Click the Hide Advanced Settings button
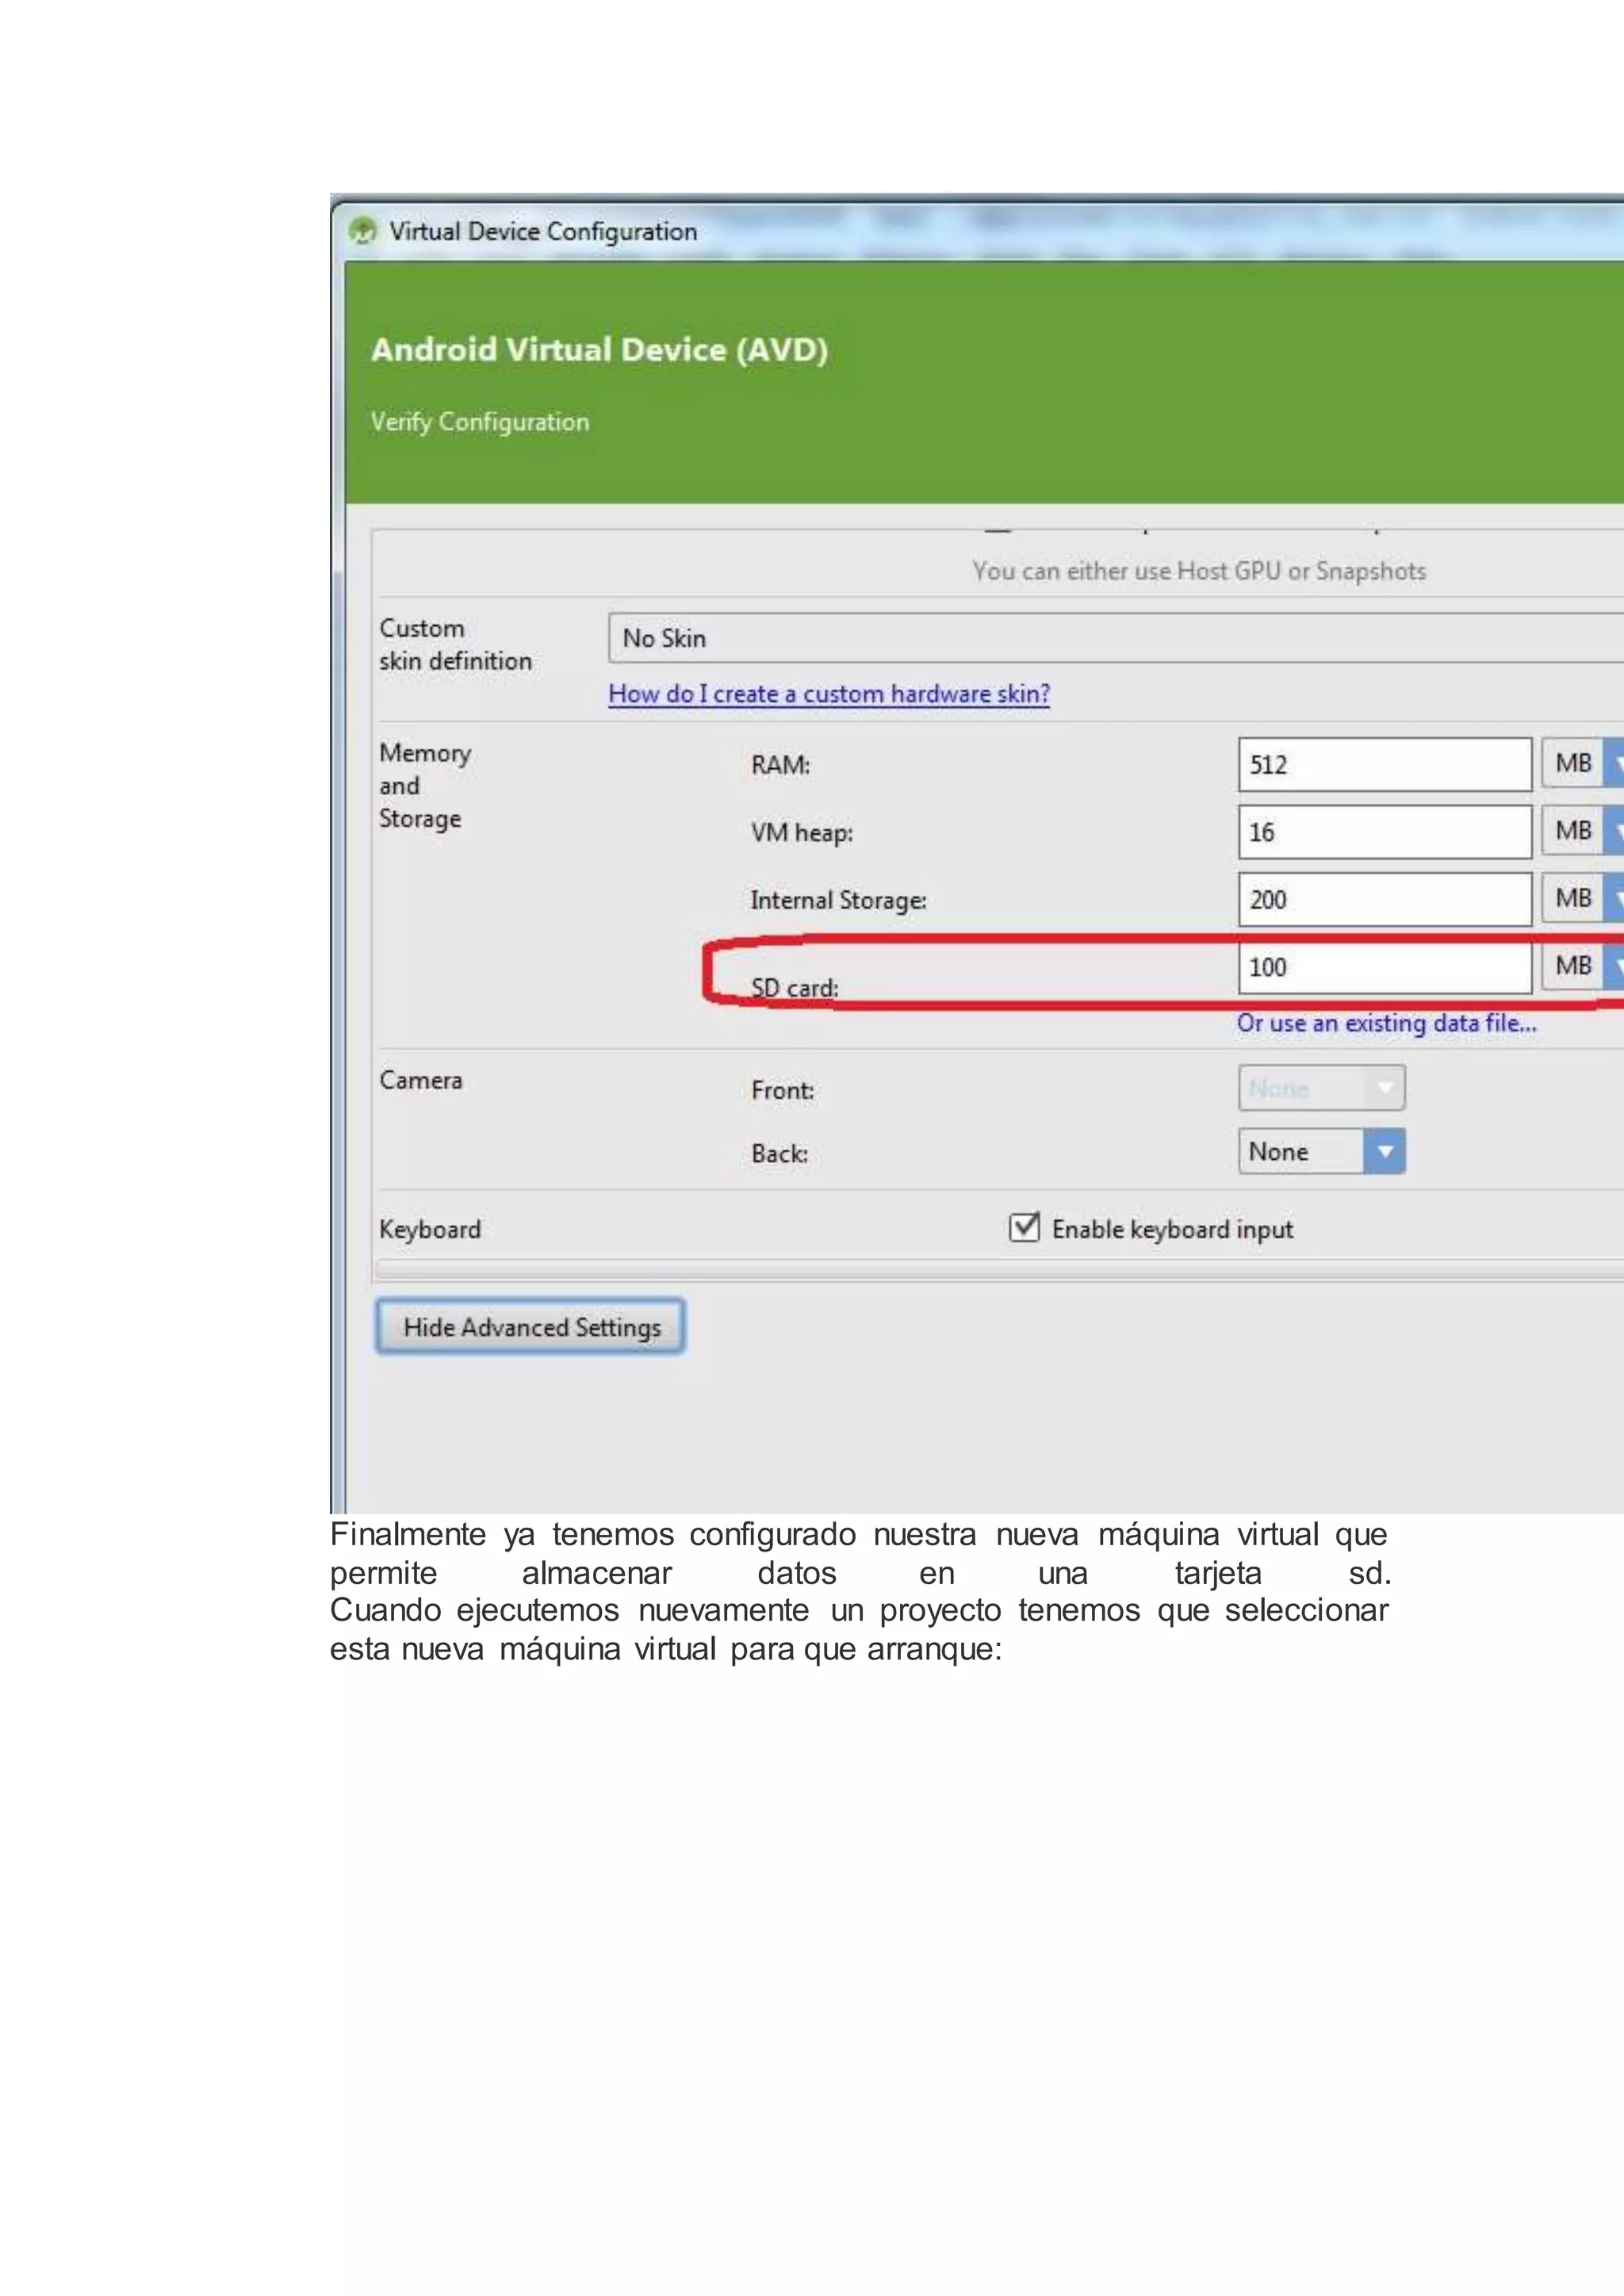The image size is (1624, 2296). (x=530, y=1327)
